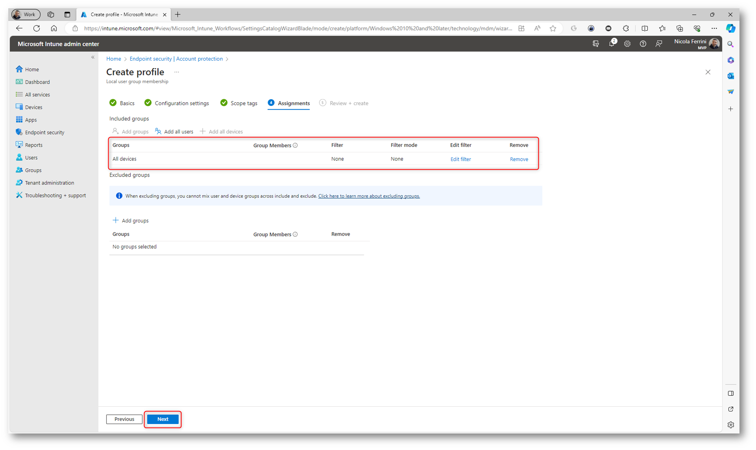Image resolution: width=756 pixels, height=450 pixels.
Task: Remove the All devices included group
Action: [519, 159]
